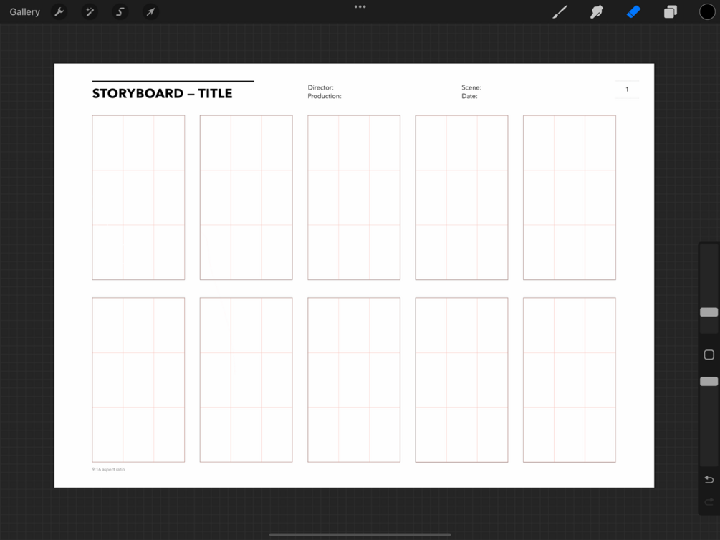The width and height of the screenshot is (720, 540).
Task: Open the Layers panel
Action: click(x=671, y=12)
